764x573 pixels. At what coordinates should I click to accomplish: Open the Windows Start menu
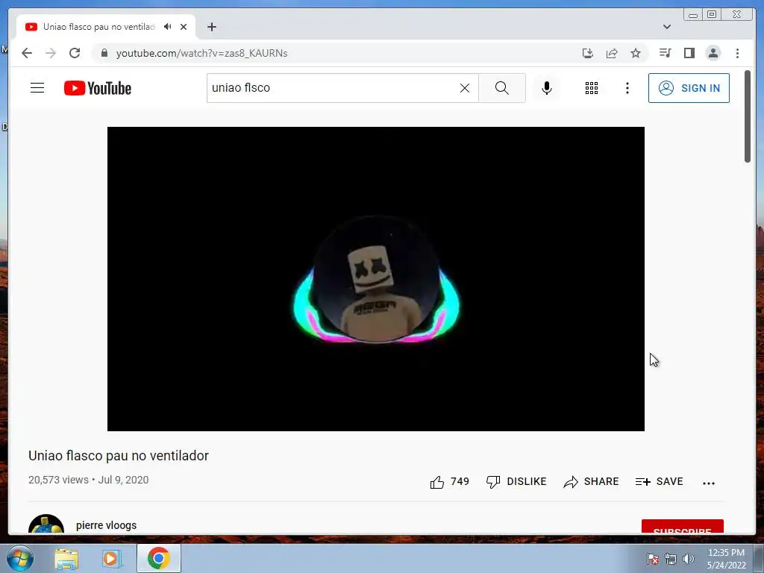pyautogui.click(x=20, y=558)
